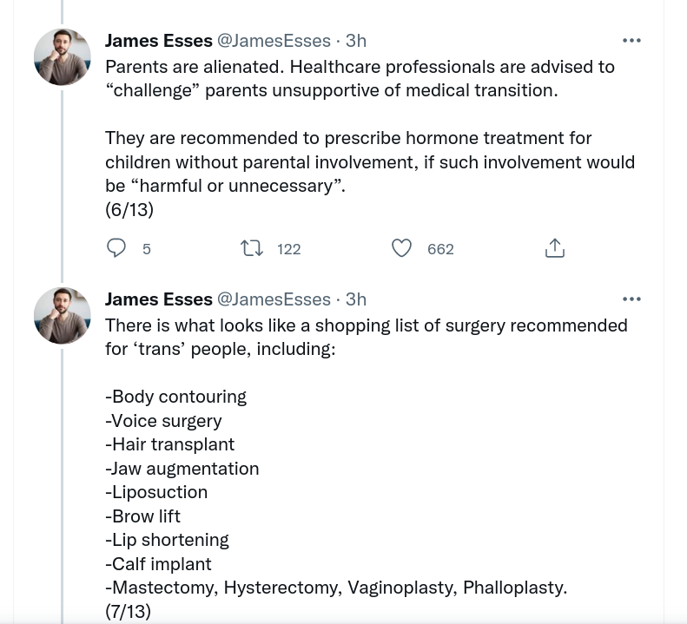Like the tweet about alienated parents
Image resolution: width=687 pixels, height=624 pixels.
[x=401, y=249]
